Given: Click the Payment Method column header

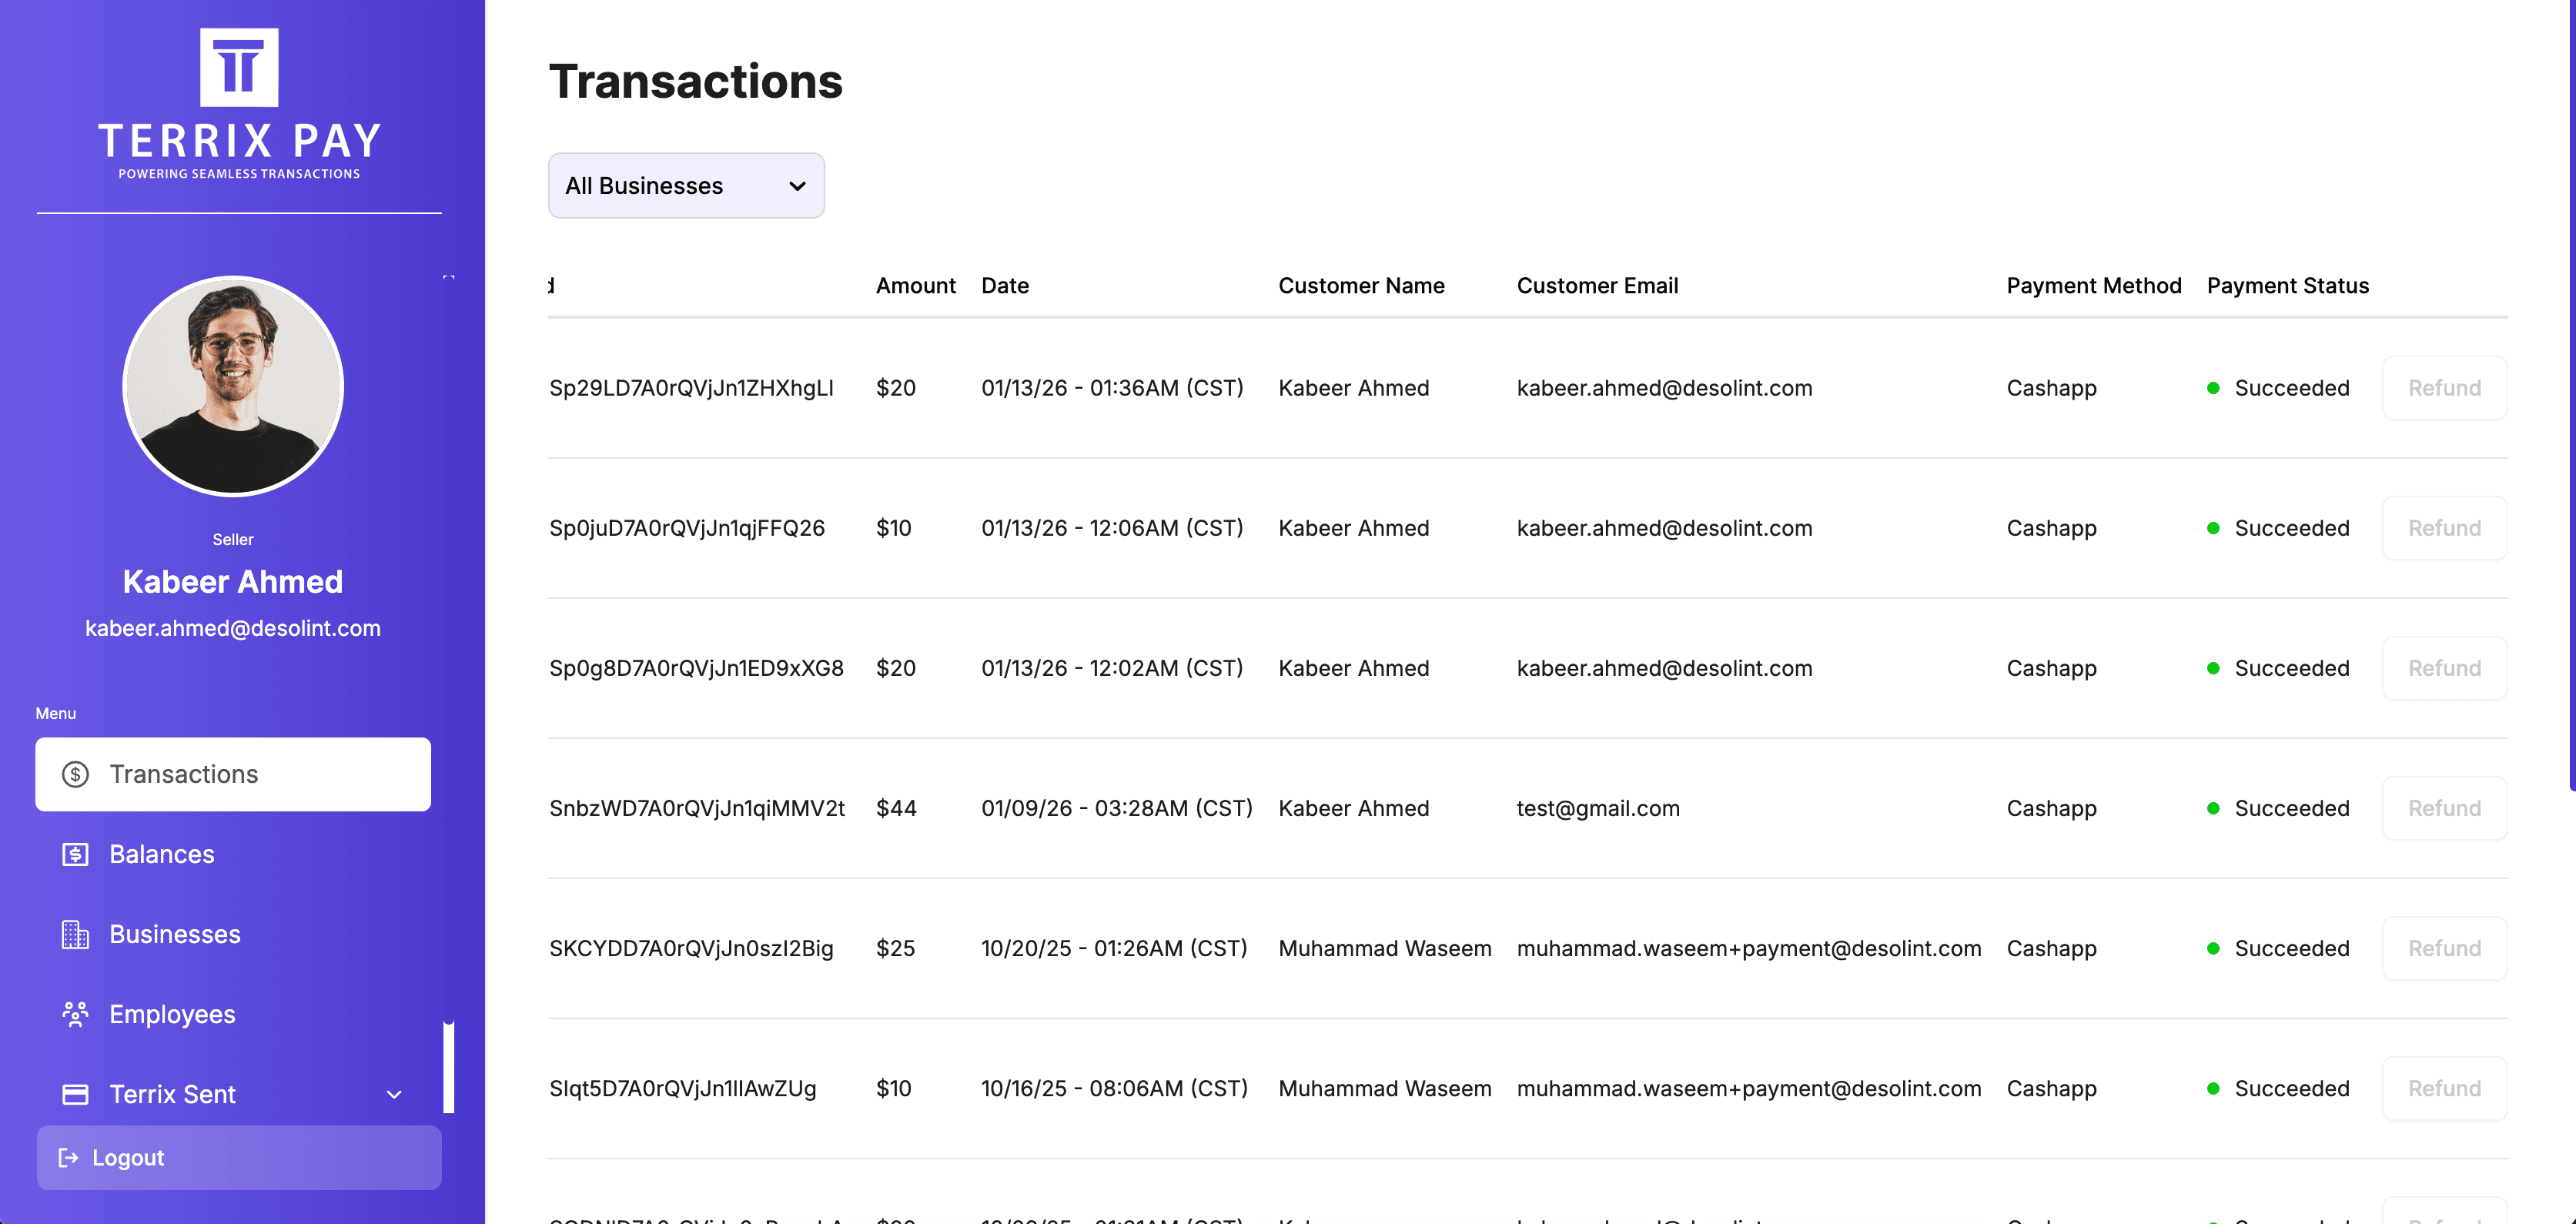Looking at the screenshot, I should (2094, 286).
